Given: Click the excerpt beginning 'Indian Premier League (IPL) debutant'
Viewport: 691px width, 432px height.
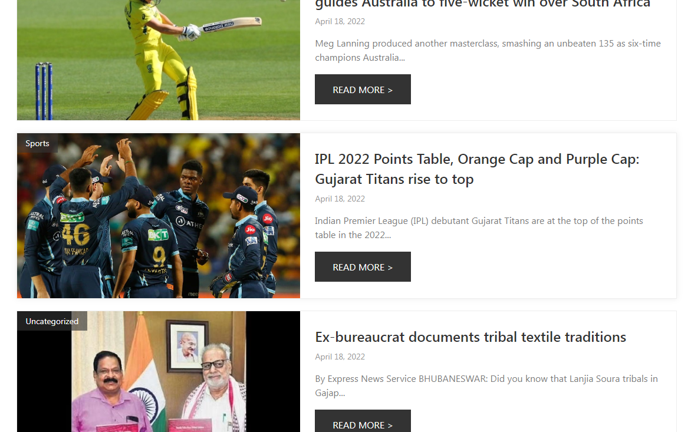Looking at the screenshot, I should click(x=479, y=227).
